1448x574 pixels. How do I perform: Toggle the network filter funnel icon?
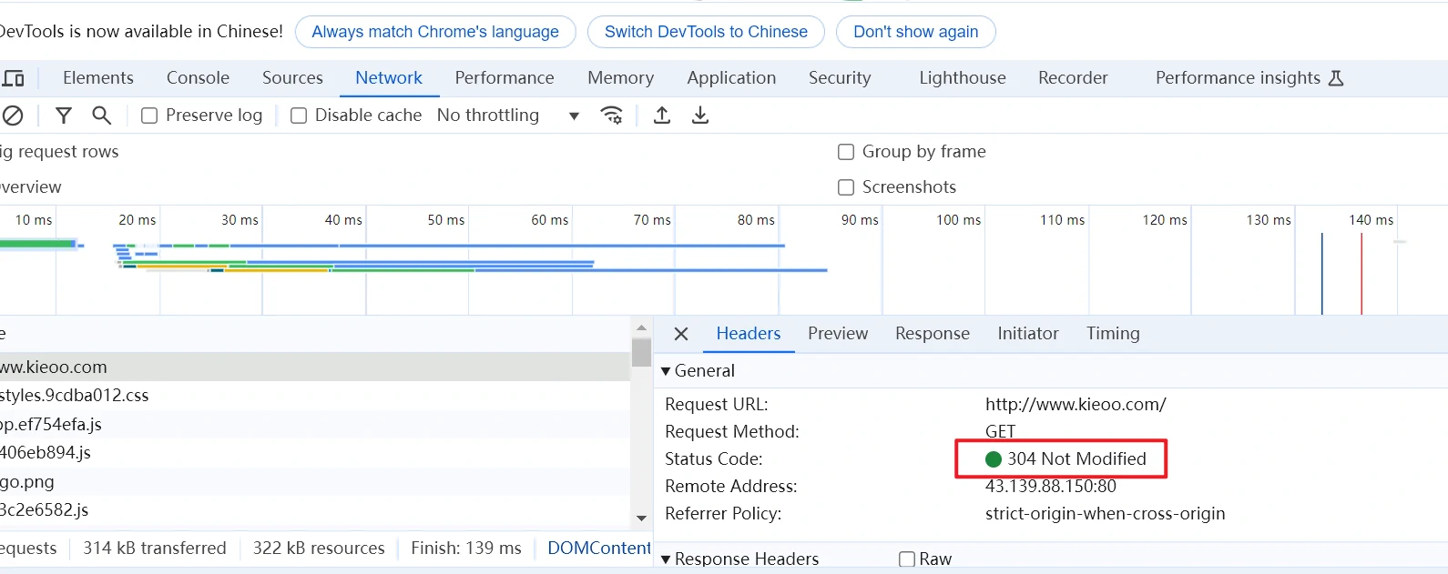point(64,116)
